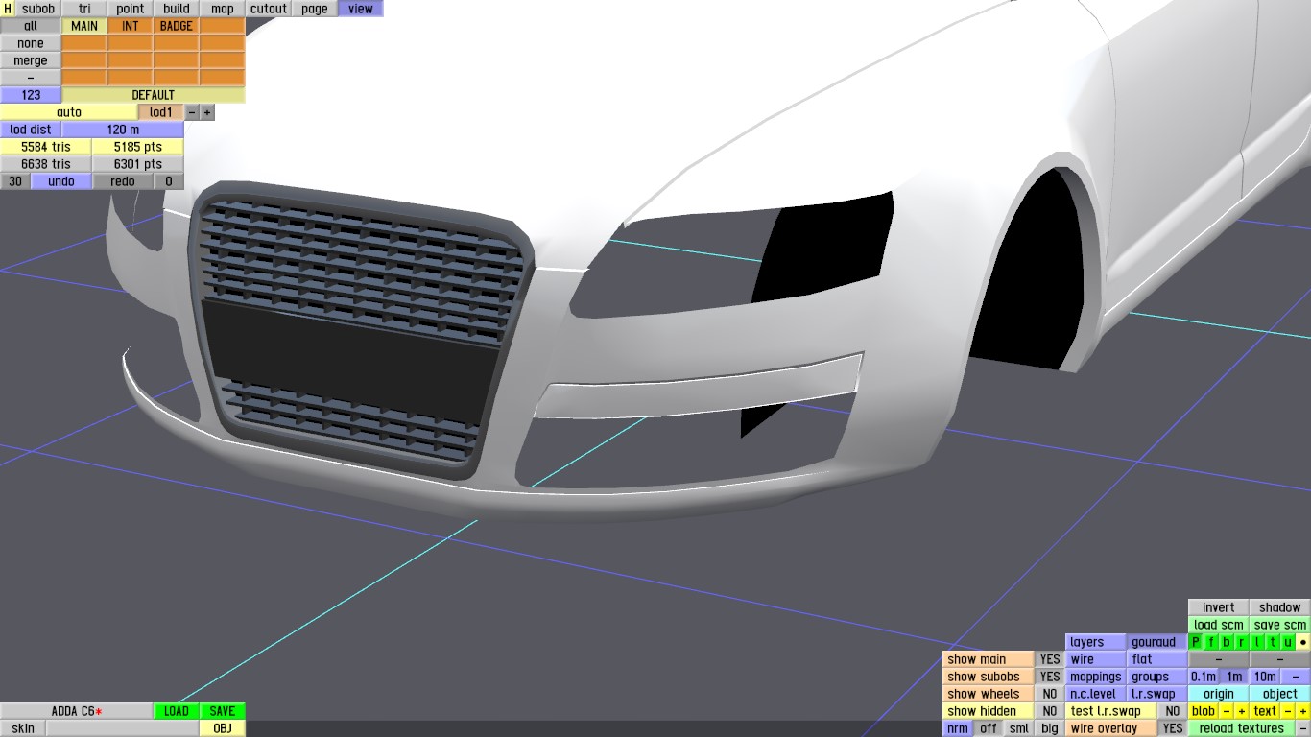This screenshot has width=1311, height=737.
Task: Click the undo button
Action: (61, 181)
